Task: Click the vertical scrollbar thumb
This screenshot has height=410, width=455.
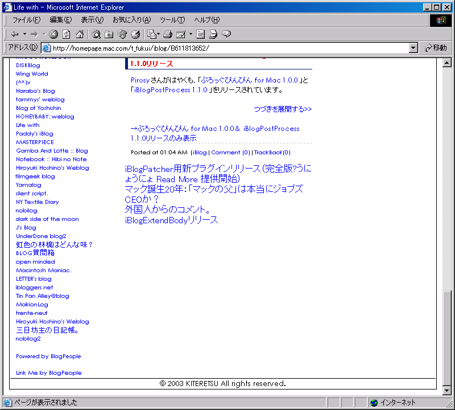Action: click(x=447, y=338)
